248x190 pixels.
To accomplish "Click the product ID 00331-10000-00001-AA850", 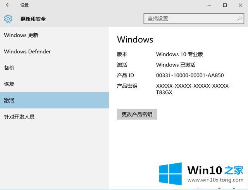I will [x=190, y=75].
